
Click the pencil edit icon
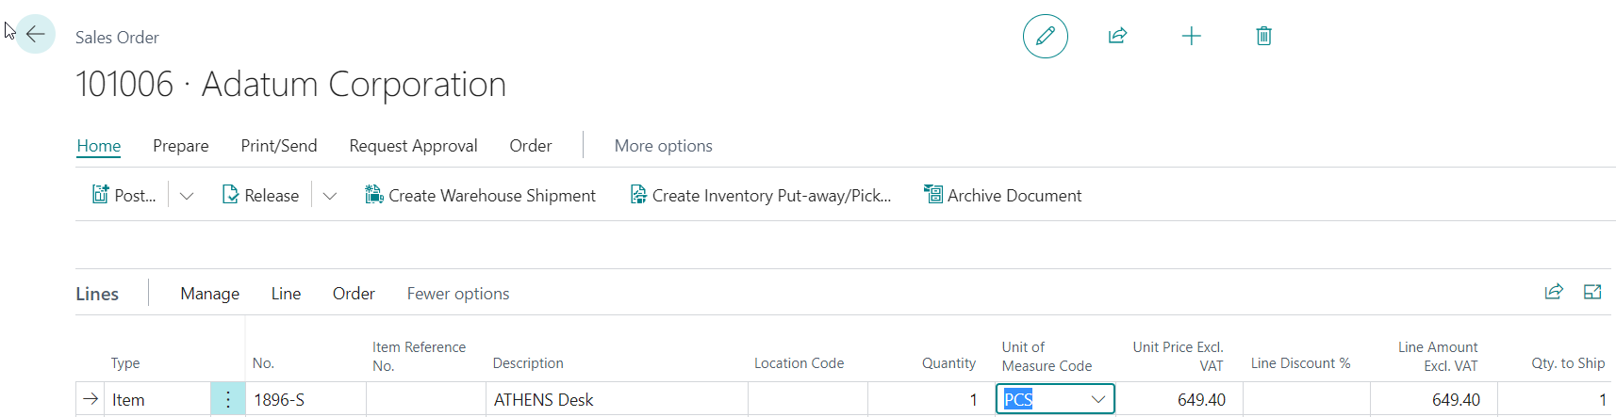(x=1045, y=36)
